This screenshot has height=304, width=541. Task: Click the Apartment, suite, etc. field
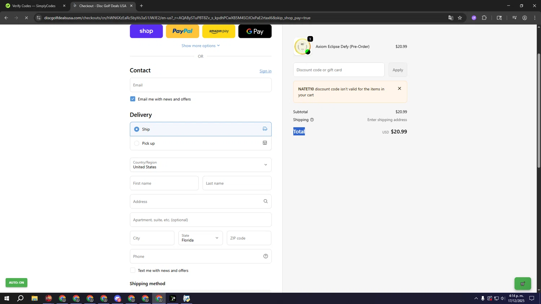pos(201,220)
